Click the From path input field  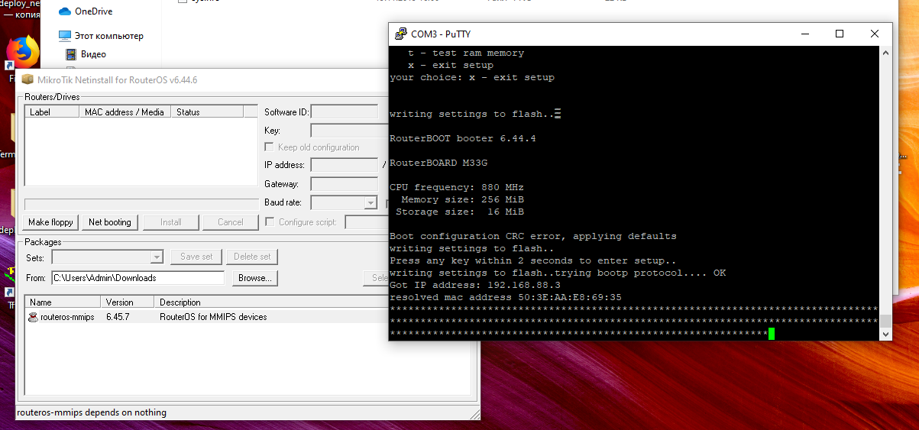[138, 278]
